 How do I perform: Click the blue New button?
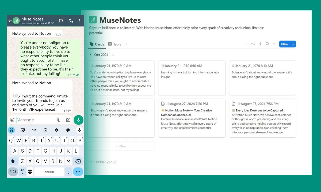(285, 44)
